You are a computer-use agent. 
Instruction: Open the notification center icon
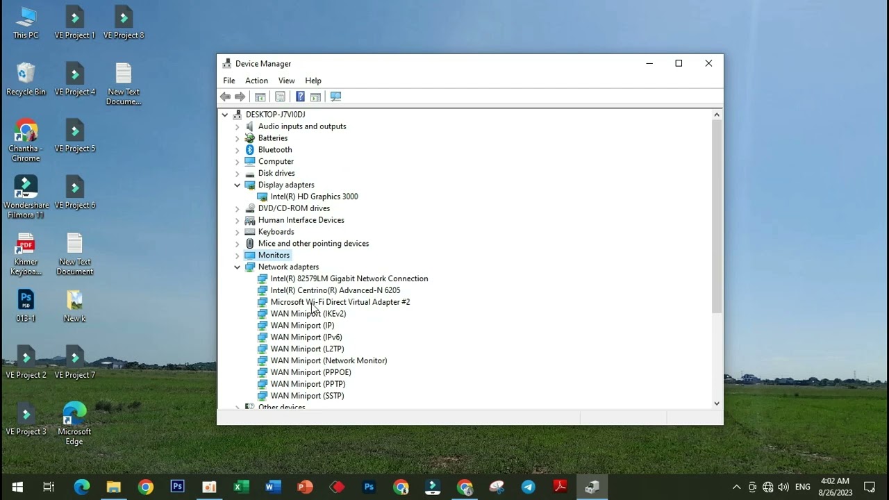[869, 487]
